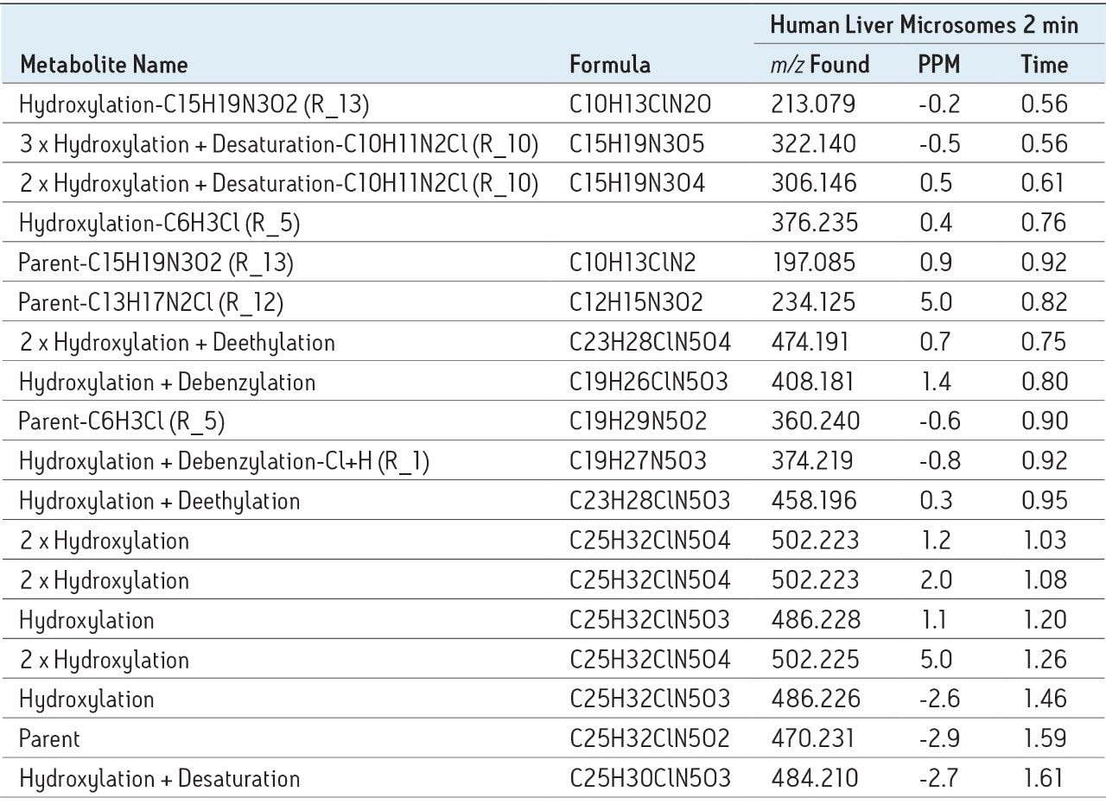Click m/z value '360.240'
This screenshot has height=804, width=1106.
click(815, 422)
